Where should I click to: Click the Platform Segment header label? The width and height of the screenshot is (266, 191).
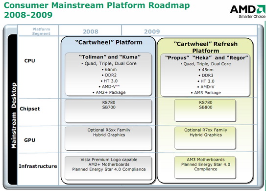coord(41,31)
